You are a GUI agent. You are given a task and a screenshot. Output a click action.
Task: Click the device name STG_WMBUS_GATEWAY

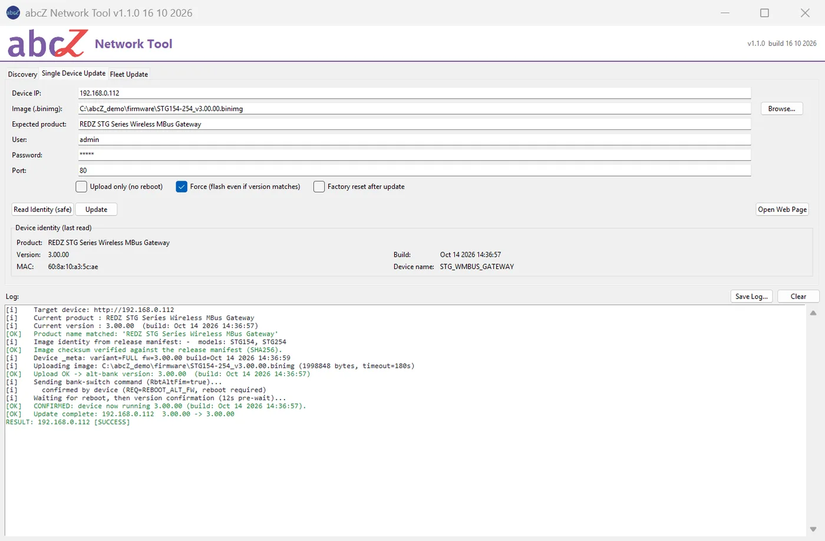coord(477,267)
